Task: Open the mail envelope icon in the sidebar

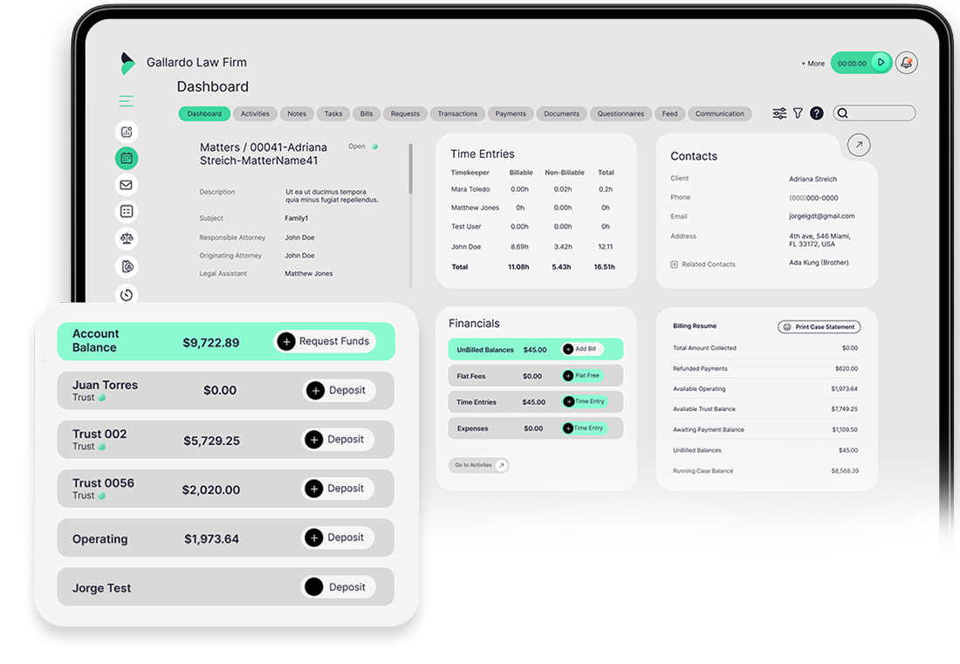Action: [x=127, y=185]
